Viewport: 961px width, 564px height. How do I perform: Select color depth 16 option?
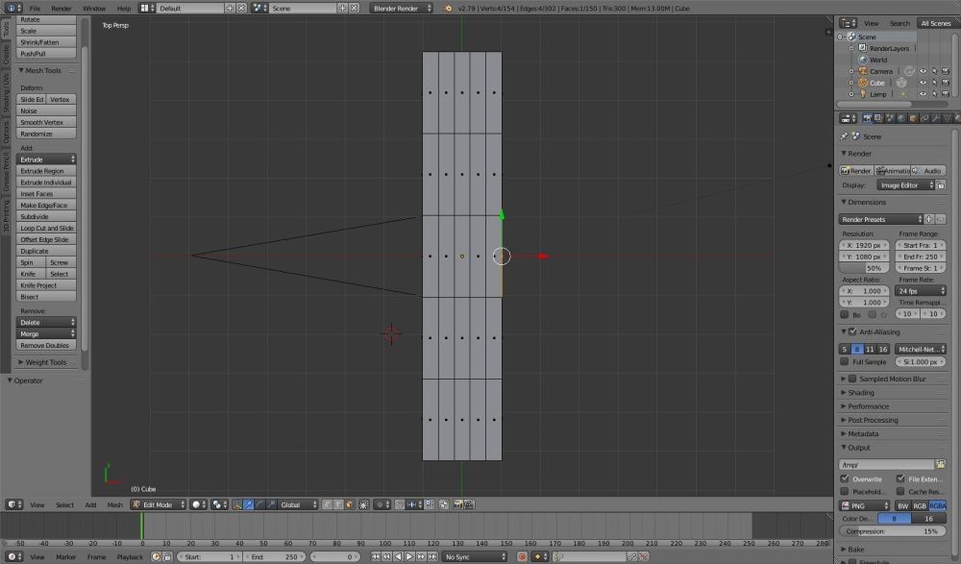(928, 519)
